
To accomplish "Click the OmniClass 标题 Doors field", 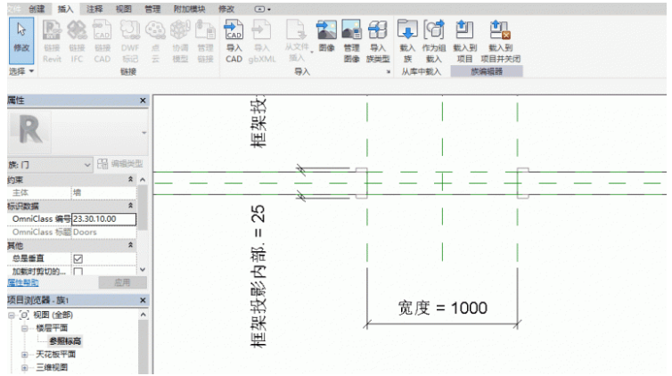I will [103, 233].
